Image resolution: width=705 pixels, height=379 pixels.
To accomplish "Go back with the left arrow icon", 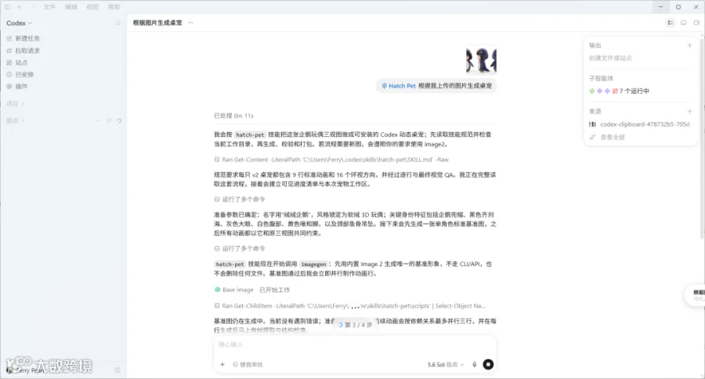I will point(20,7).
